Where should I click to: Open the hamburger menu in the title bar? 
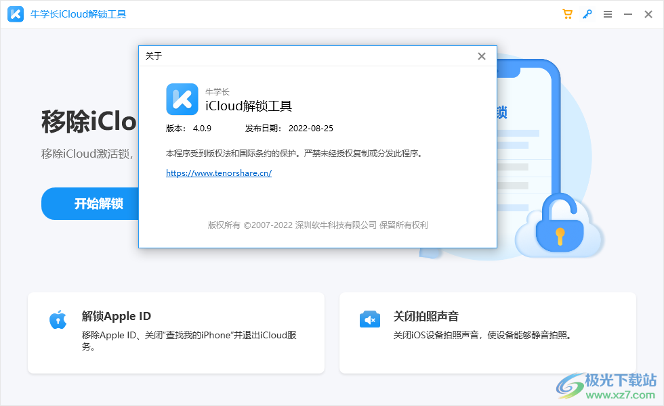tap(608, 14)
